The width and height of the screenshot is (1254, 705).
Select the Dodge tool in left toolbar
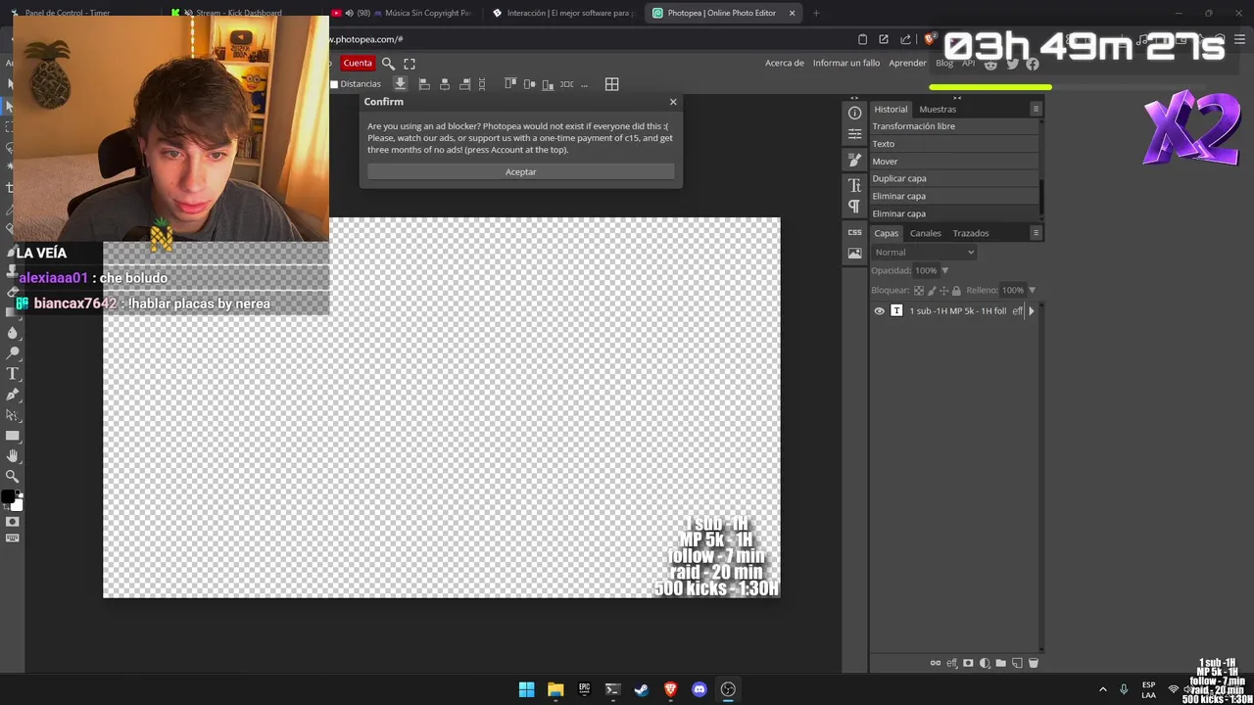(13, 353)
